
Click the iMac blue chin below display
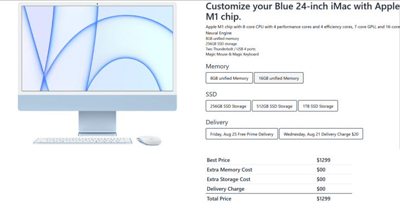pyautogui.click(x=97, y=103)
